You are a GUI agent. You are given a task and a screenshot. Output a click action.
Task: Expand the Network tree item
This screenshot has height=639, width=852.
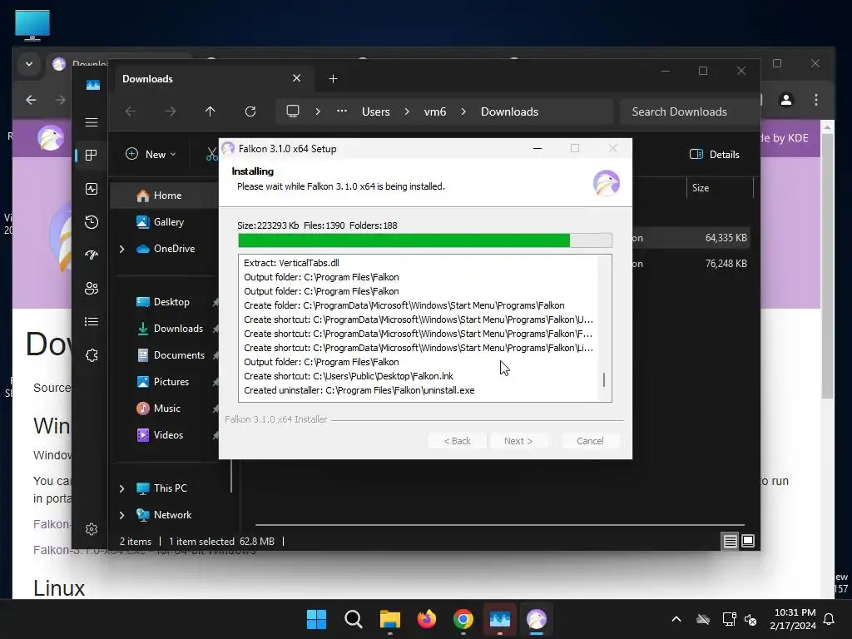coord(121,515)
